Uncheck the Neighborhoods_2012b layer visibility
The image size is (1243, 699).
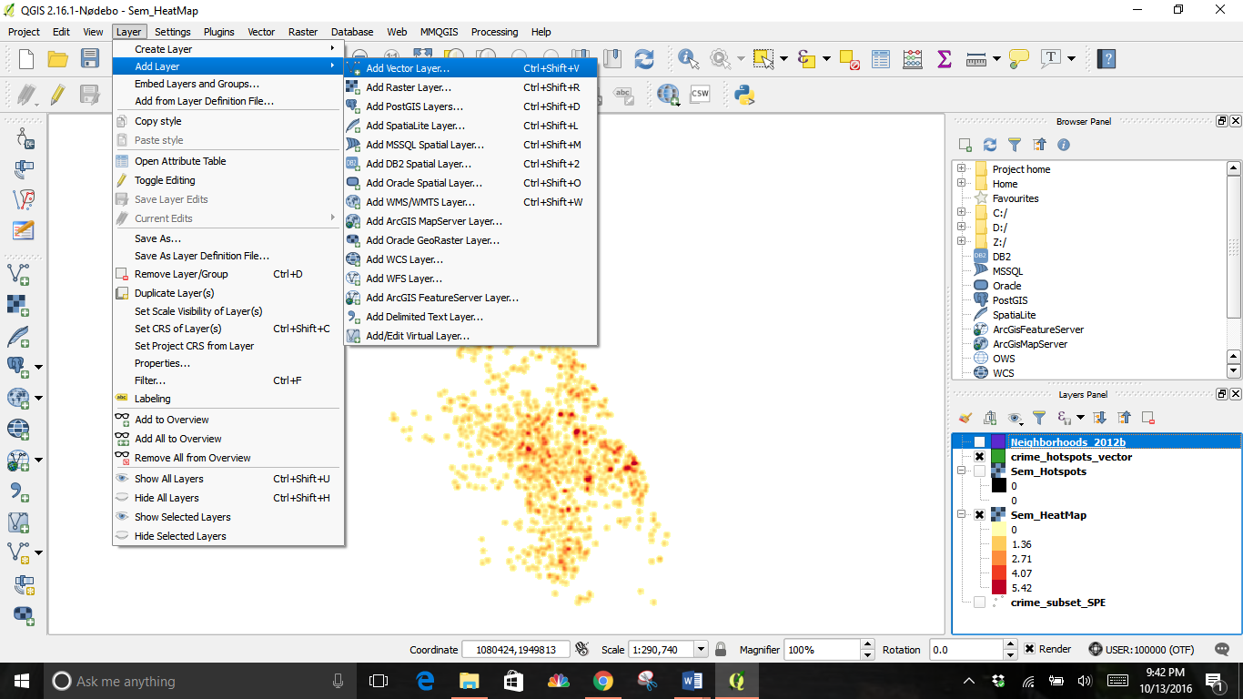(980, 441)
